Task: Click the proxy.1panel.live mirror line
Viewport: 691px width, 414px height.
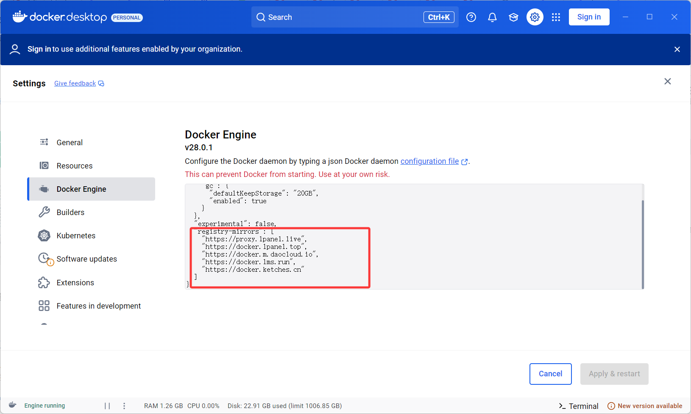Action: point(254,239)
